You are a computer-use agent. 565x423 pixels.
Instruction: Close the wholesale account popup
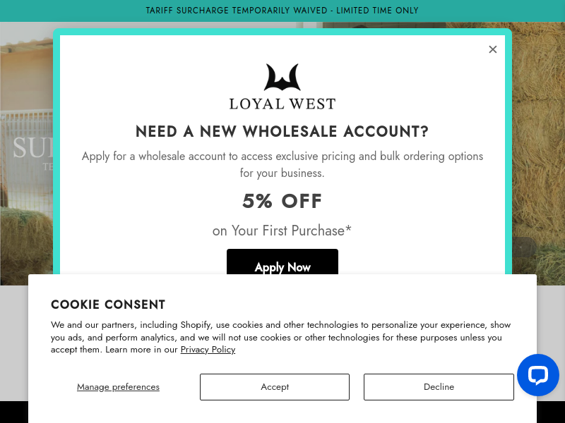tap(493, 49)
